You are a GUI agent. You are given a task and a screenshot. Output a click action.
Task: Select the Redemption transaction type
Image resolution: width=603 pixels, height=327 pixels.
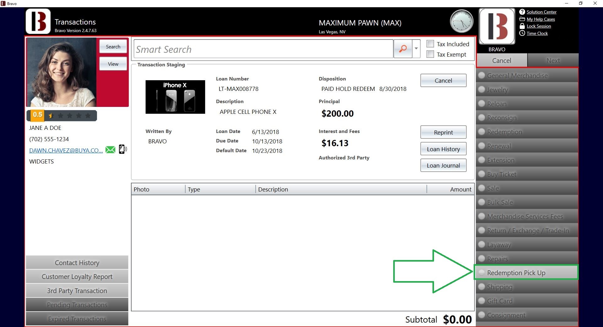pyautogui.click(x=527, y=132)
